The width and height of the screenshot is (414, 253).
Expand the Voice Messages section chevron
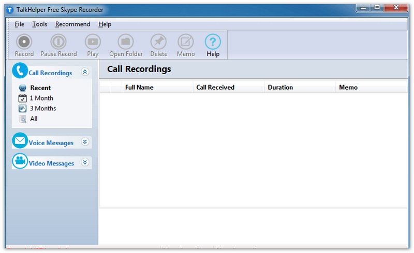coord(85,142)
